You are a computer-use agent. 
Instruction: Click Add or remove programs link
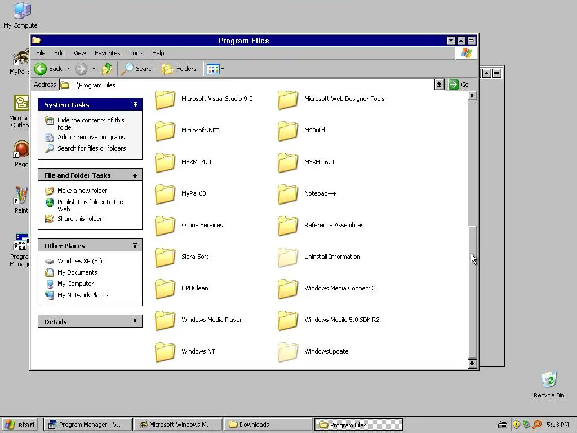pos(91,137)
